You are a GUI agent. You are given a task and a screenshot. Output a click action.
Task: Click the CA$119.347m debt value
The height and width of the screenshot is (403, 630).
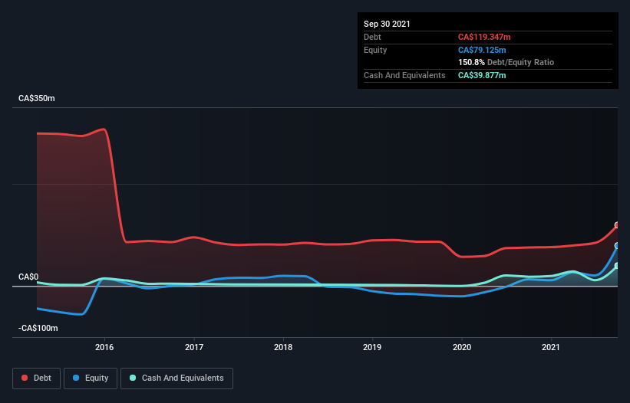click(x=484, y=38)
